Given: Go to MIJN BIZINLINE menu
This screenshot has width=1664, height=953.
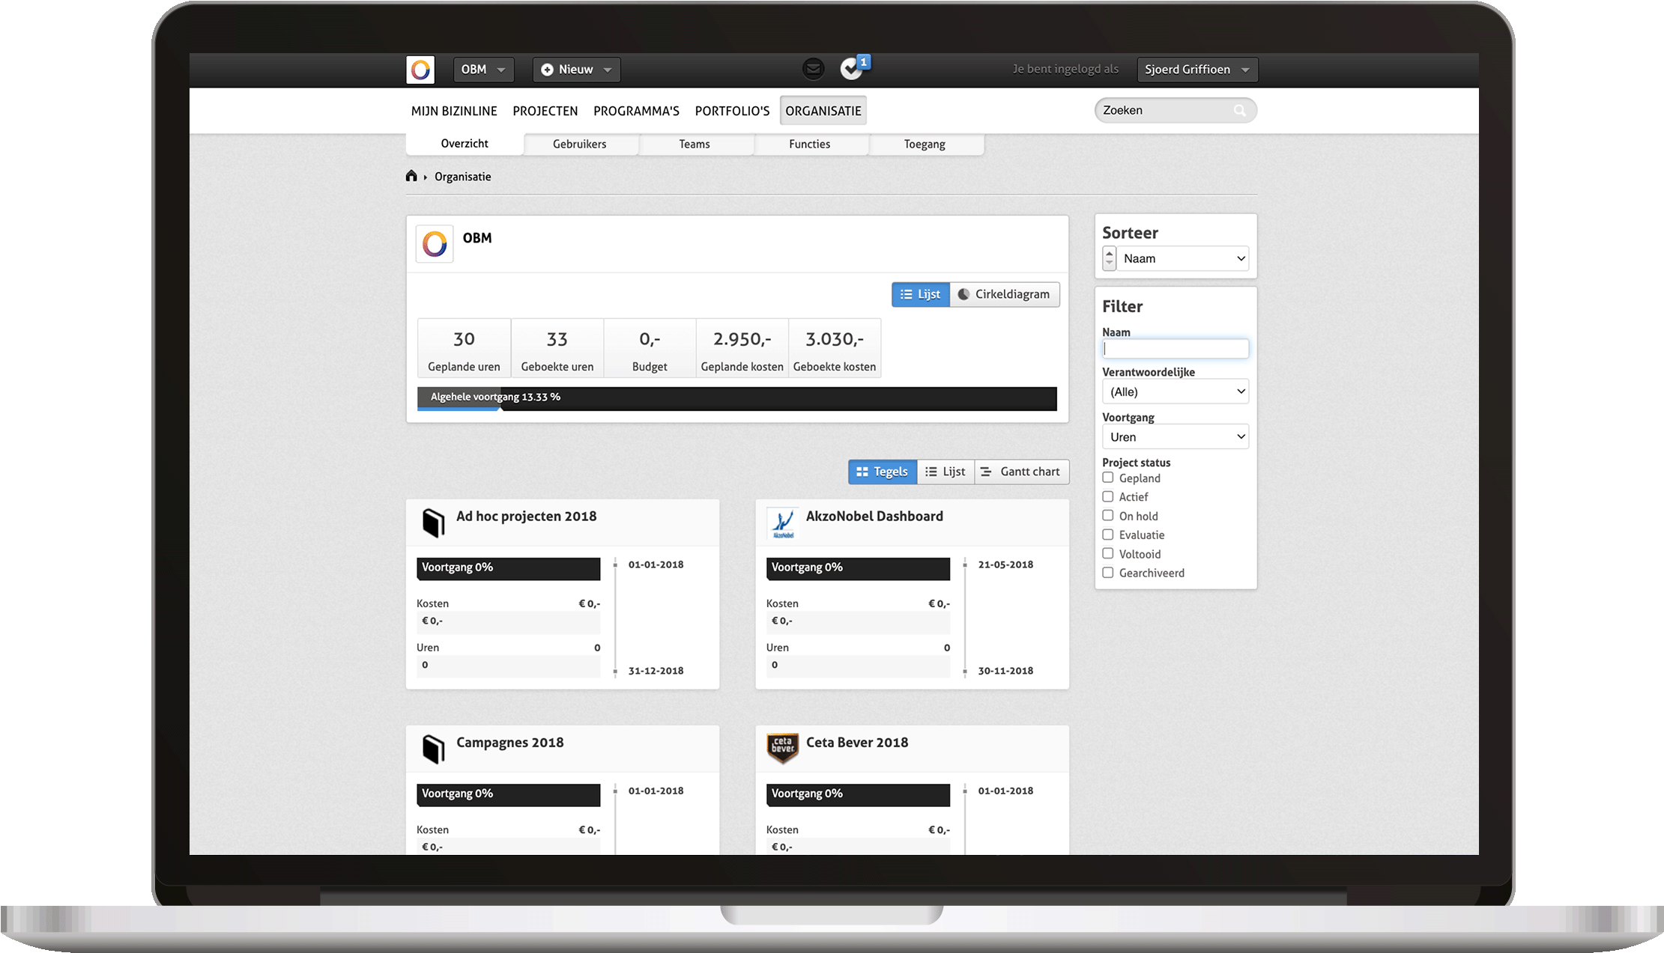Looking at the screenshot, I should coord(454,111).
